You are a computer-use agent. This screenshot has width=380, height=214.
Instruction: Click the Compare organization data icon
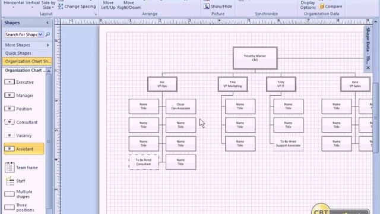322,7
